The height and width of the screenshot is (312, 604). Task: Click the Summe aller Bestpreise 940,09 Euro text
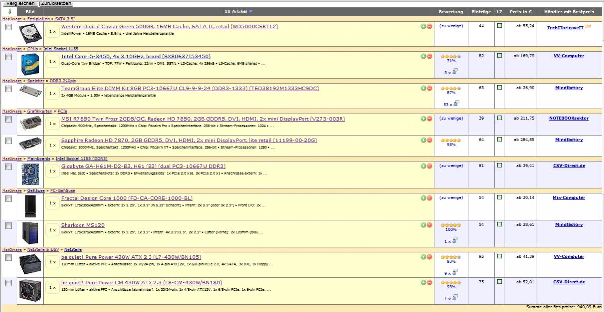pyautogui.click(x=564, y=307)
